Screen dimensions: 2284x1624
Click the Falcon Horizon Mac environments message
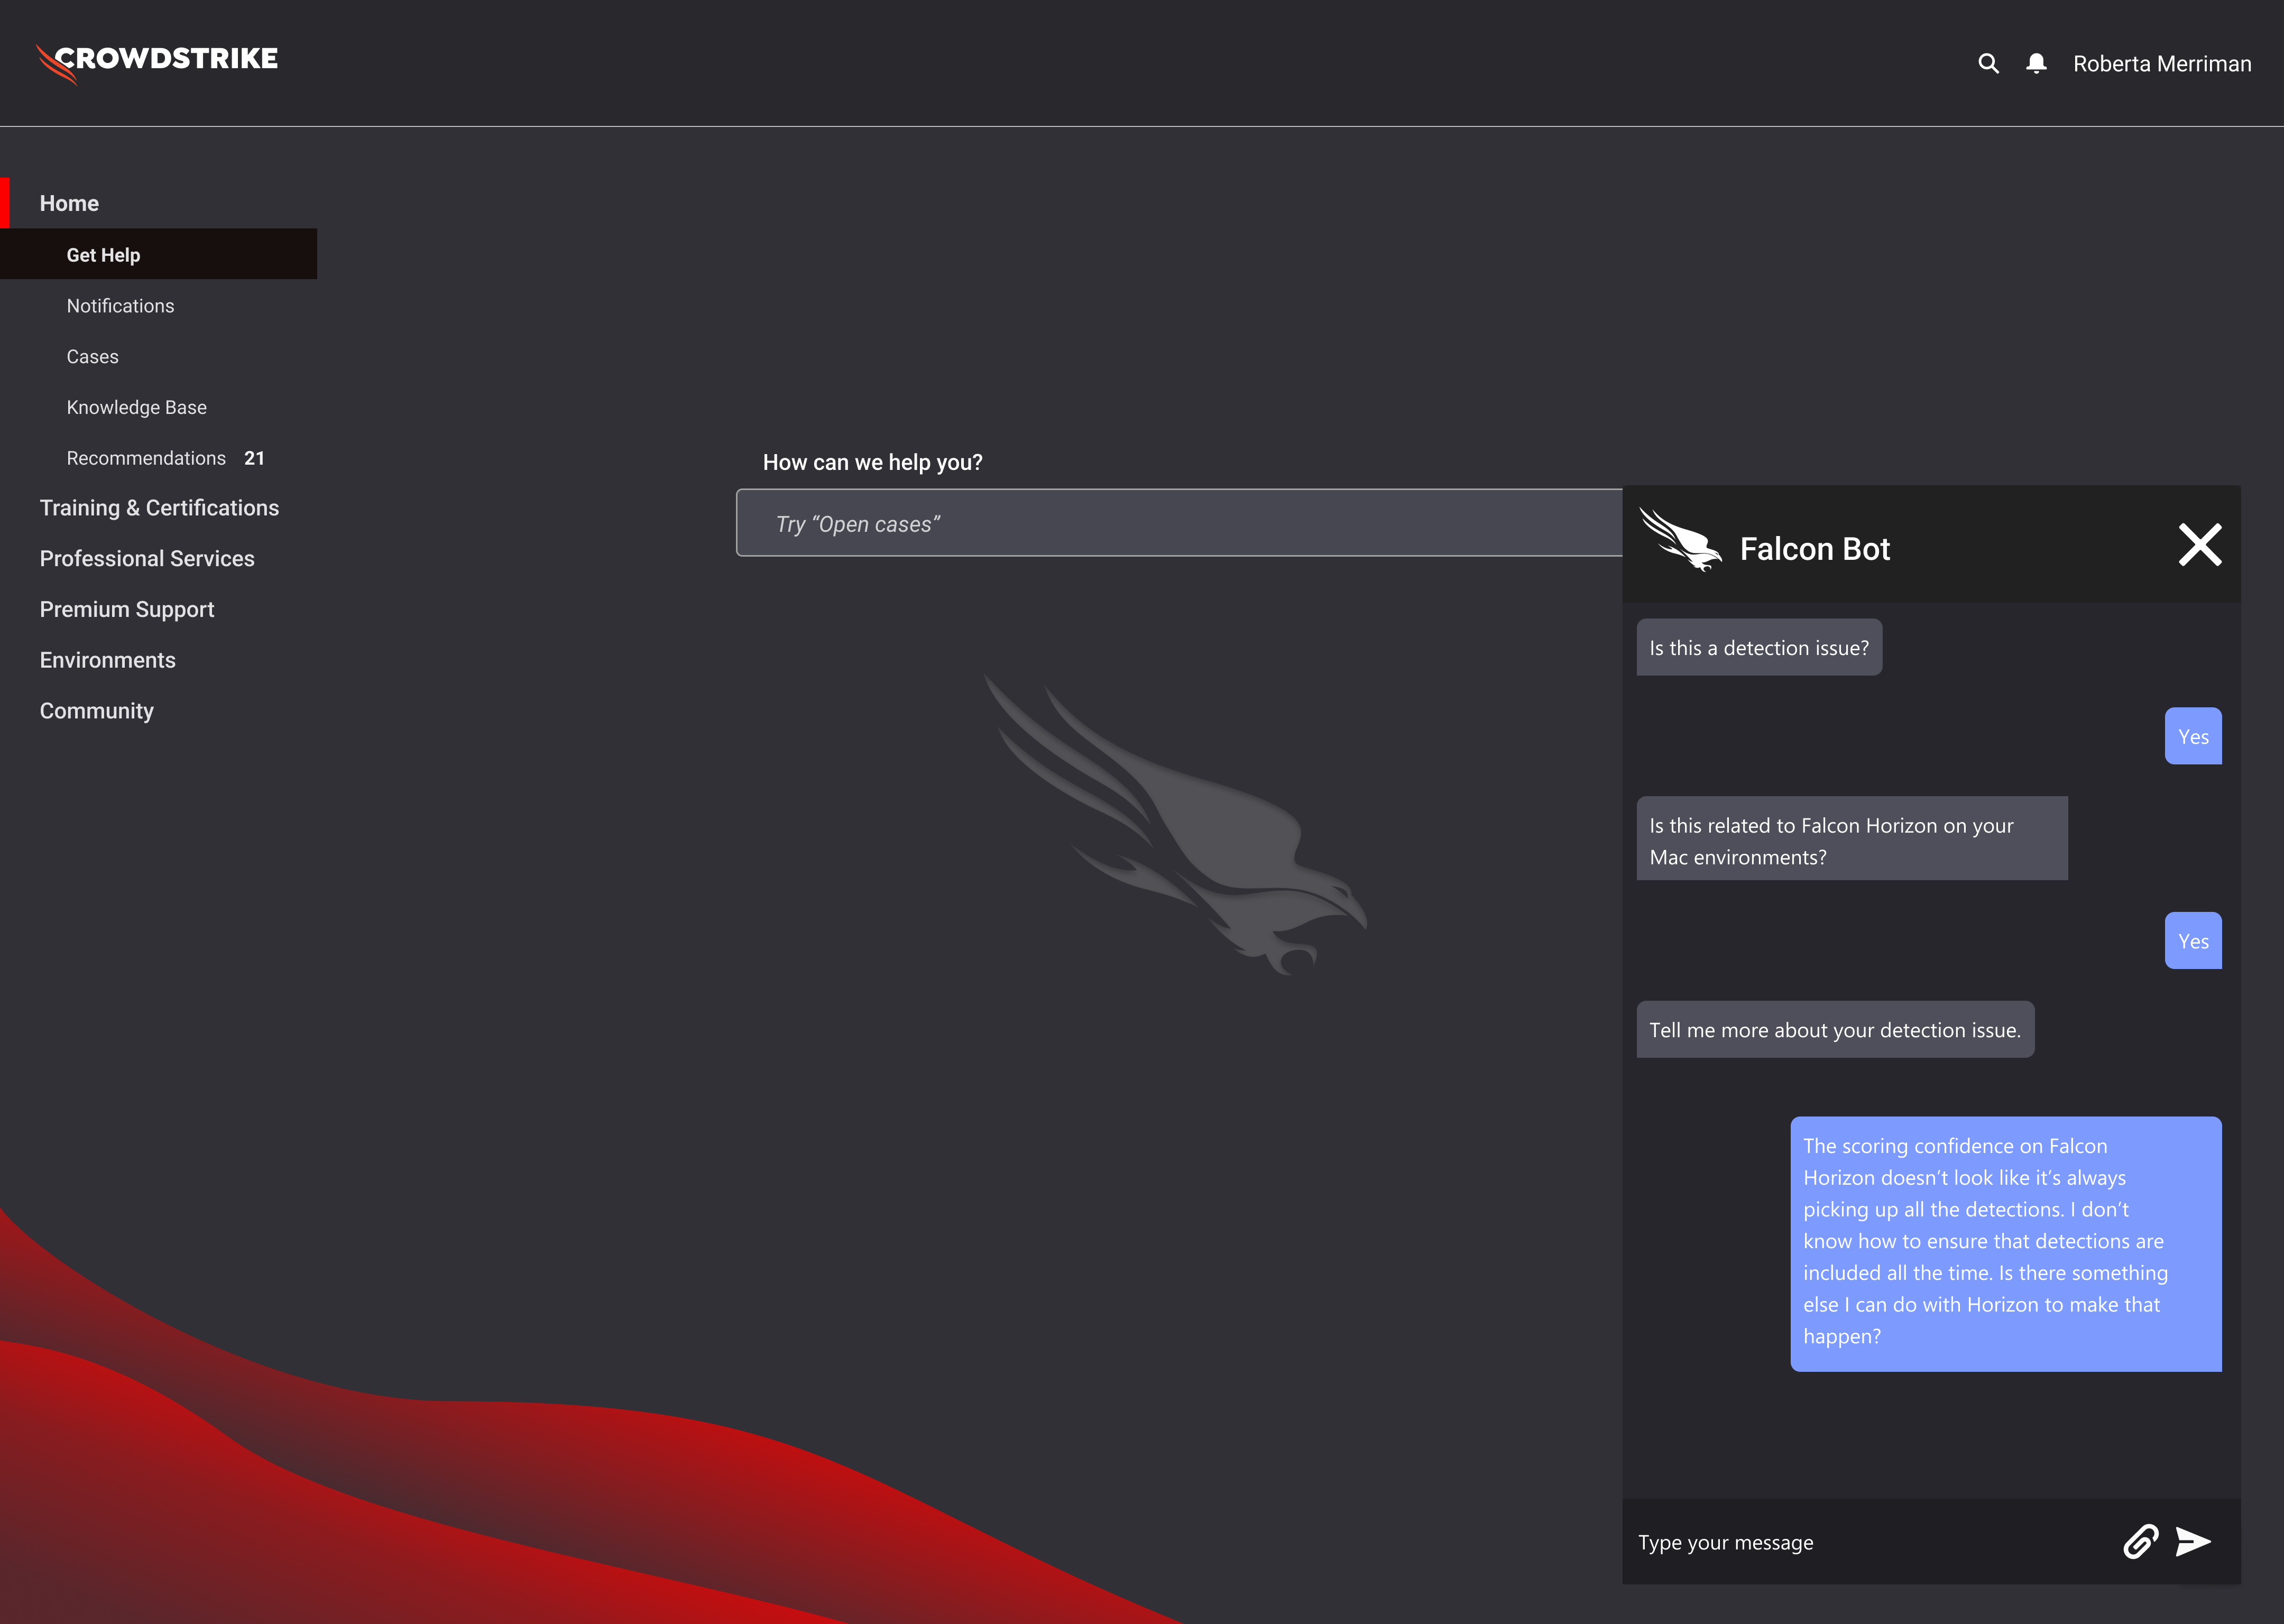[1852, 839]
